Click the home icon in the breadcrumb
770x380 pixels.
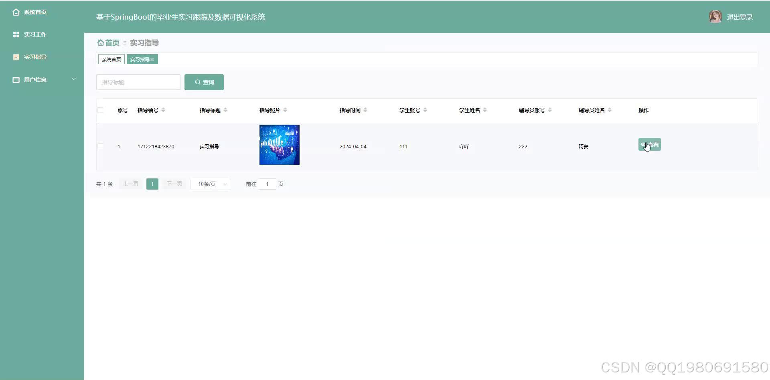[x=101, y=42]
